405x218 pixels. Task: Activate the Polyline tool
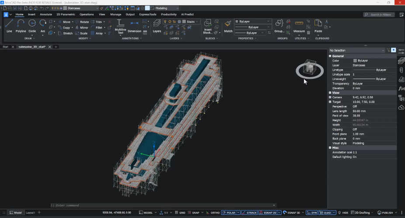(x=21, y=25)
